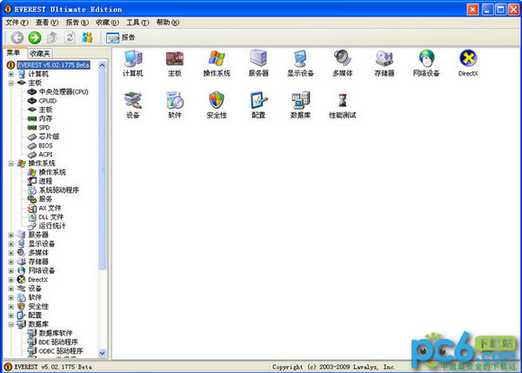Collapse the 主板 tree node

coord(10,83)
